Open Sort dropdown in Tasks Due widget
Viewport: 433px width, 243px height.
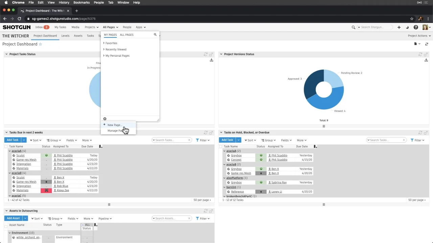point(36,140)
